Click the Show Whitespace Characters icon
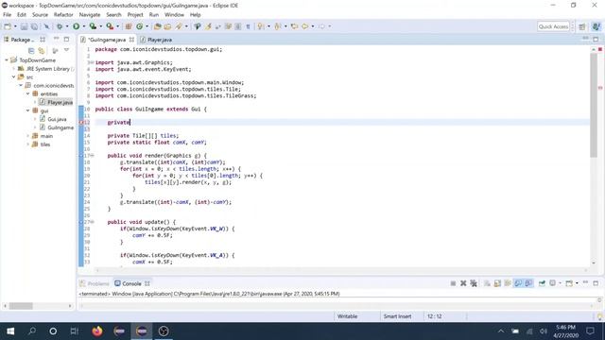Screen dimensions: 605x340 coord(248,26)
